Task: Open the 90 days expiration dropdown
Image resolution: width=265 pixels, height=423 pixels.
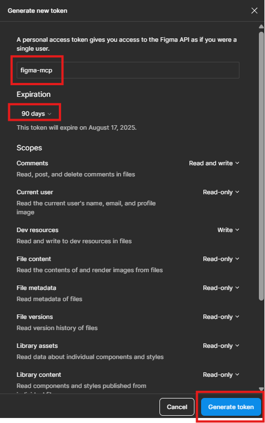Action: [x=36, y=114]
